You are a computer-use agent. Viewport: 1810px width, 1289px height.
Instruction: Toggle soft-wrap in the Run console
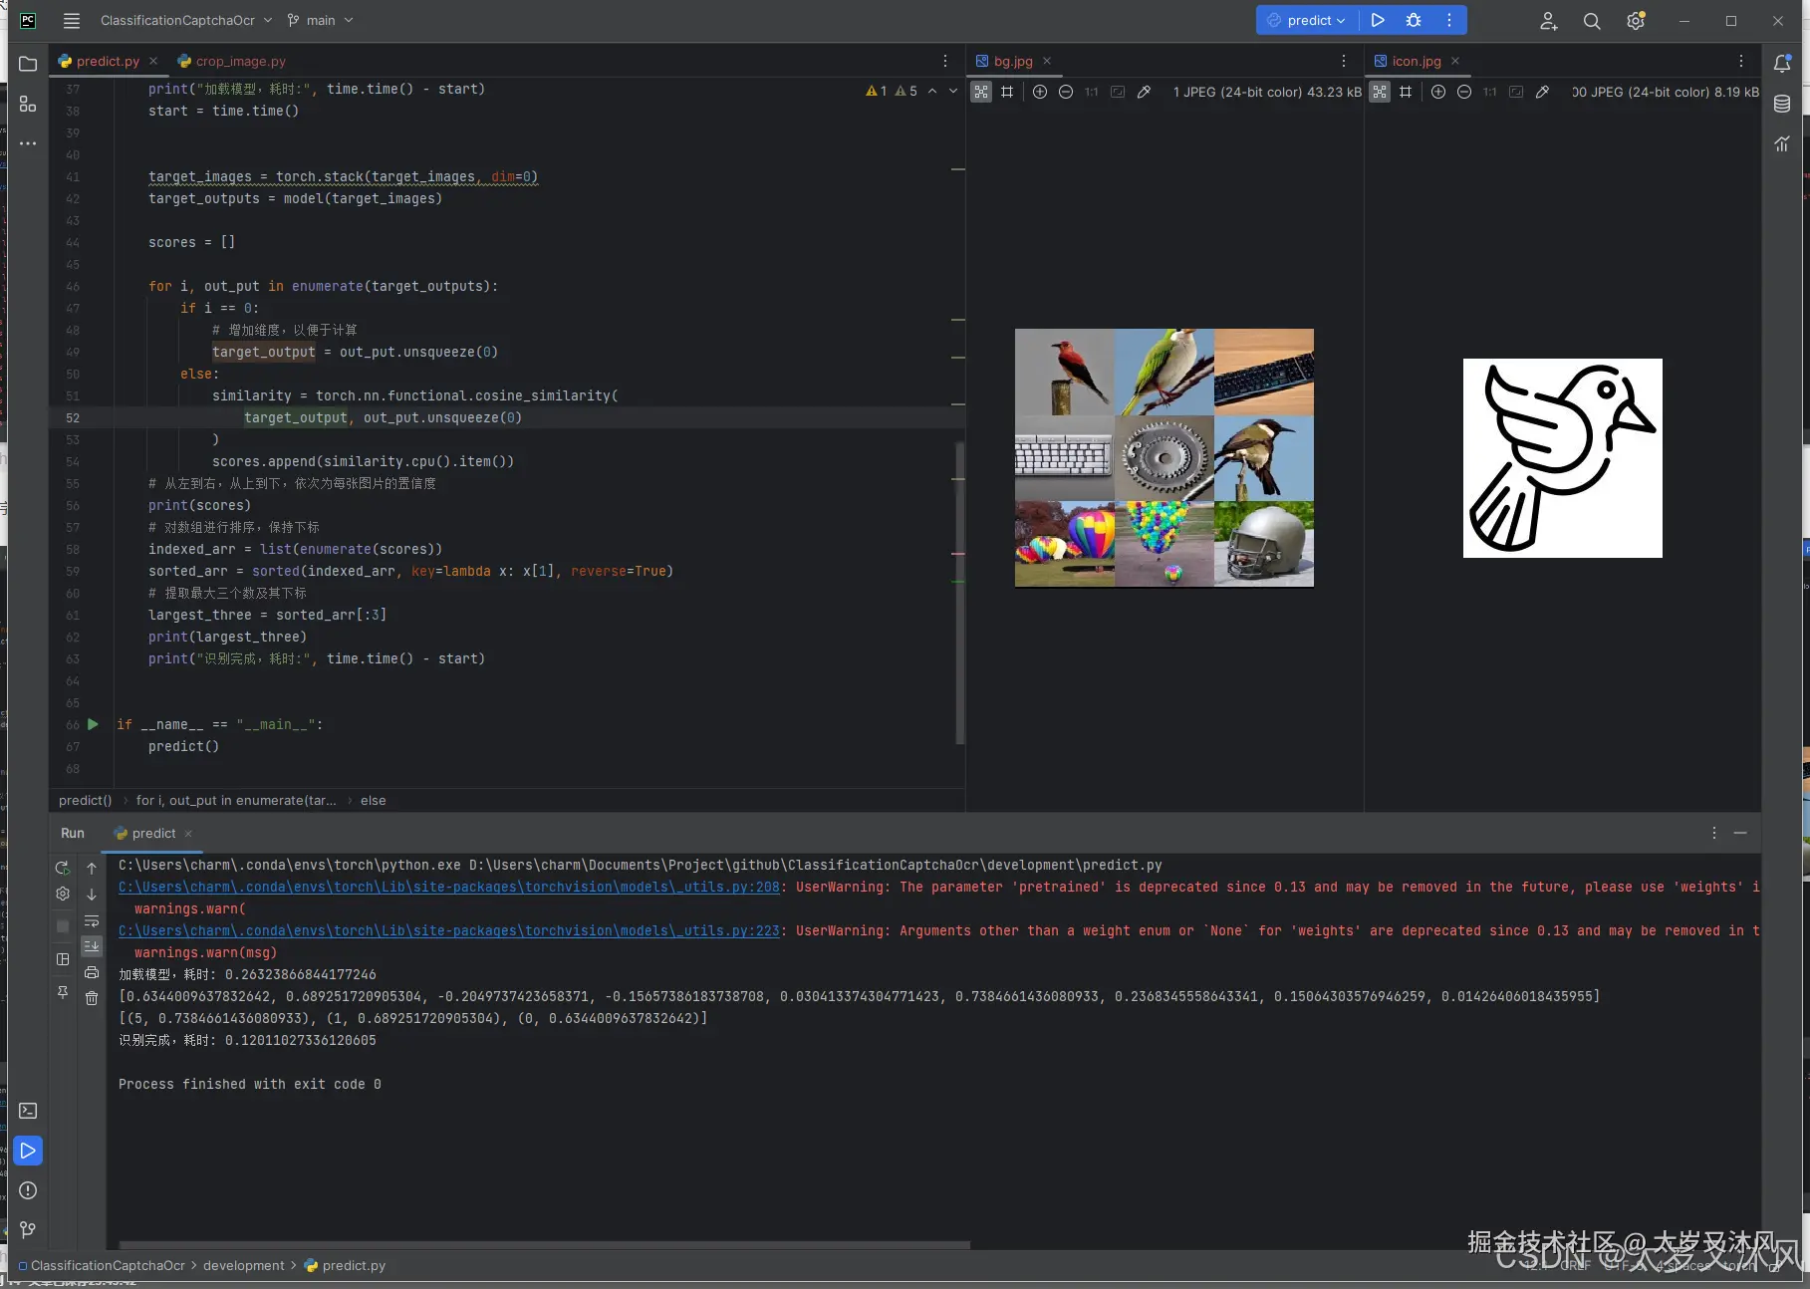tap(92, 920)
